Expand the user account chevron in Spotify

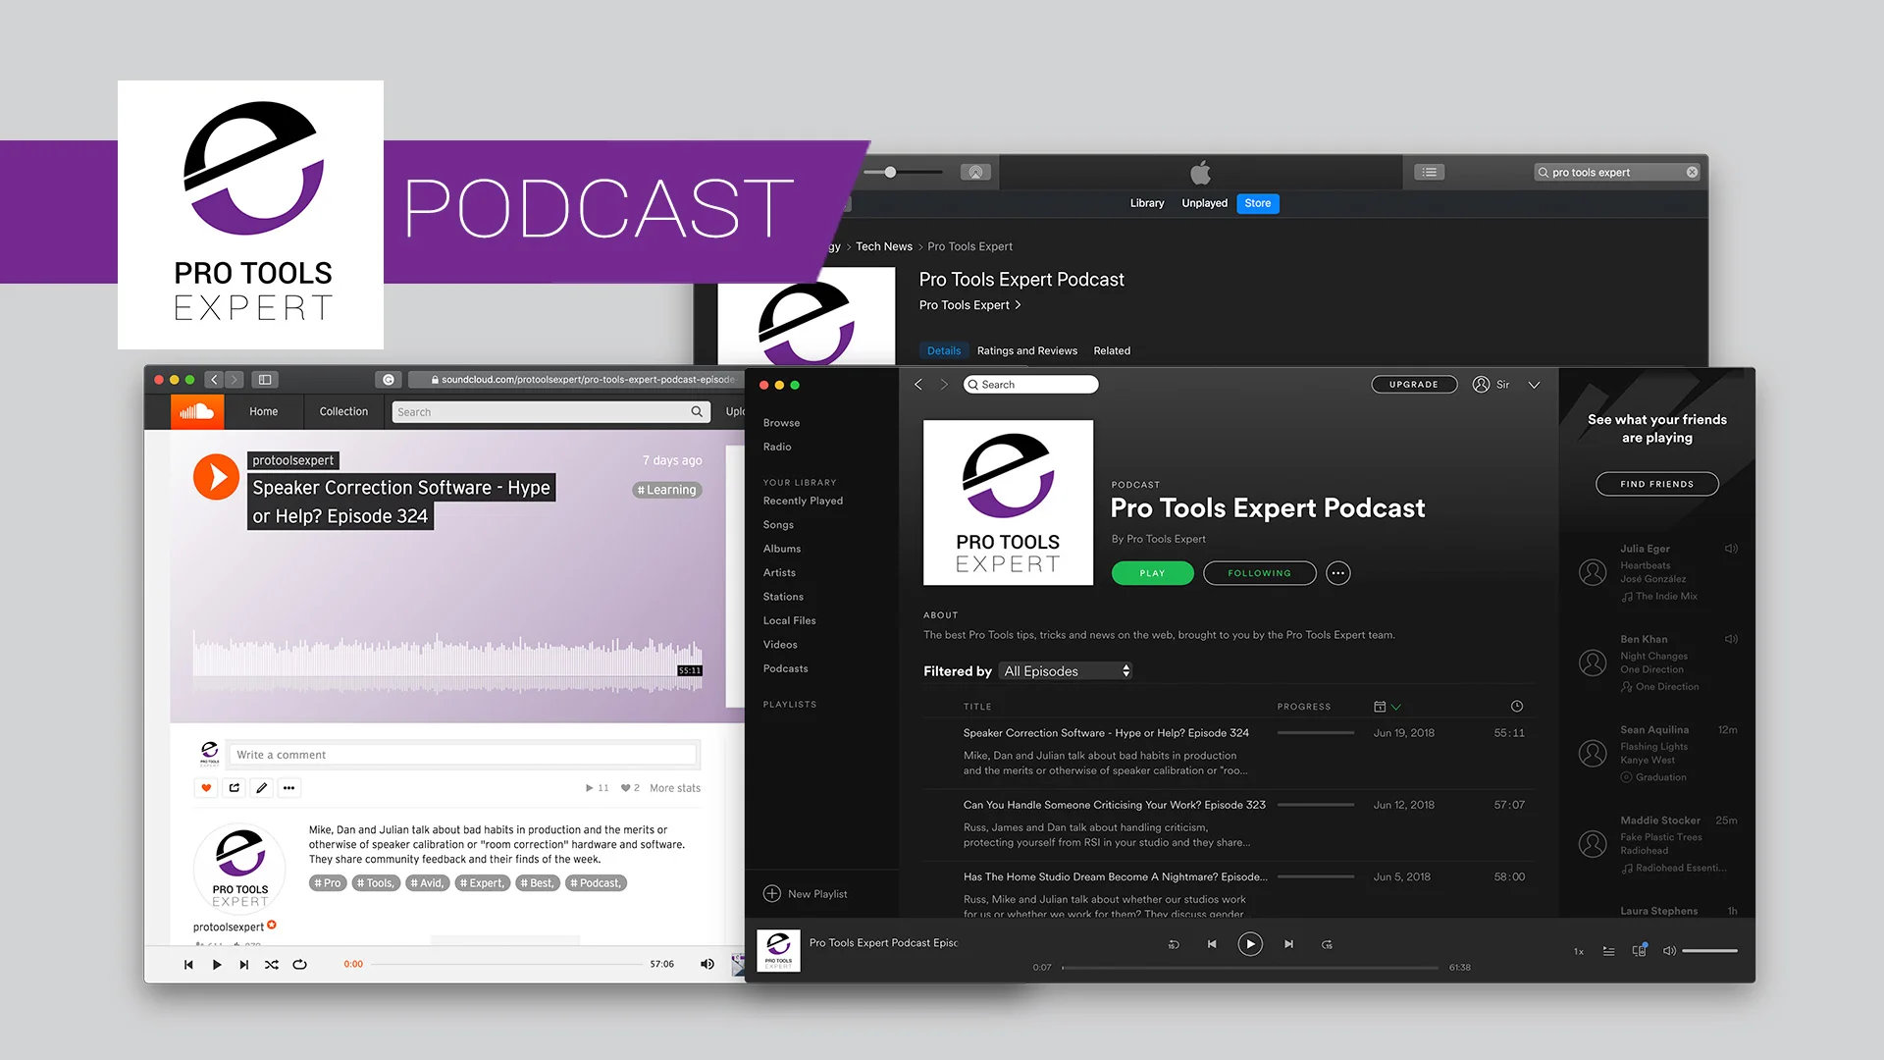1534,385
